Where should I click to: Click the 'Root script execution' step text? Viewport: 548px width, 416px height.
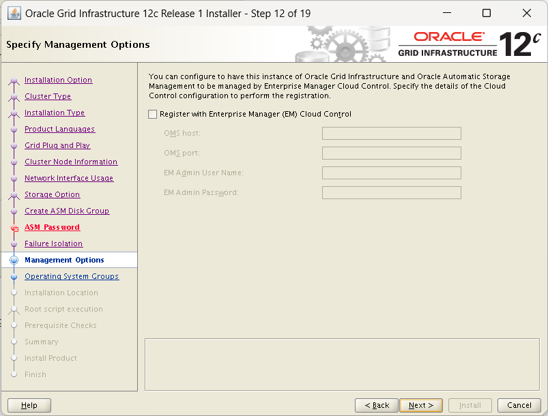pos(63,309)
